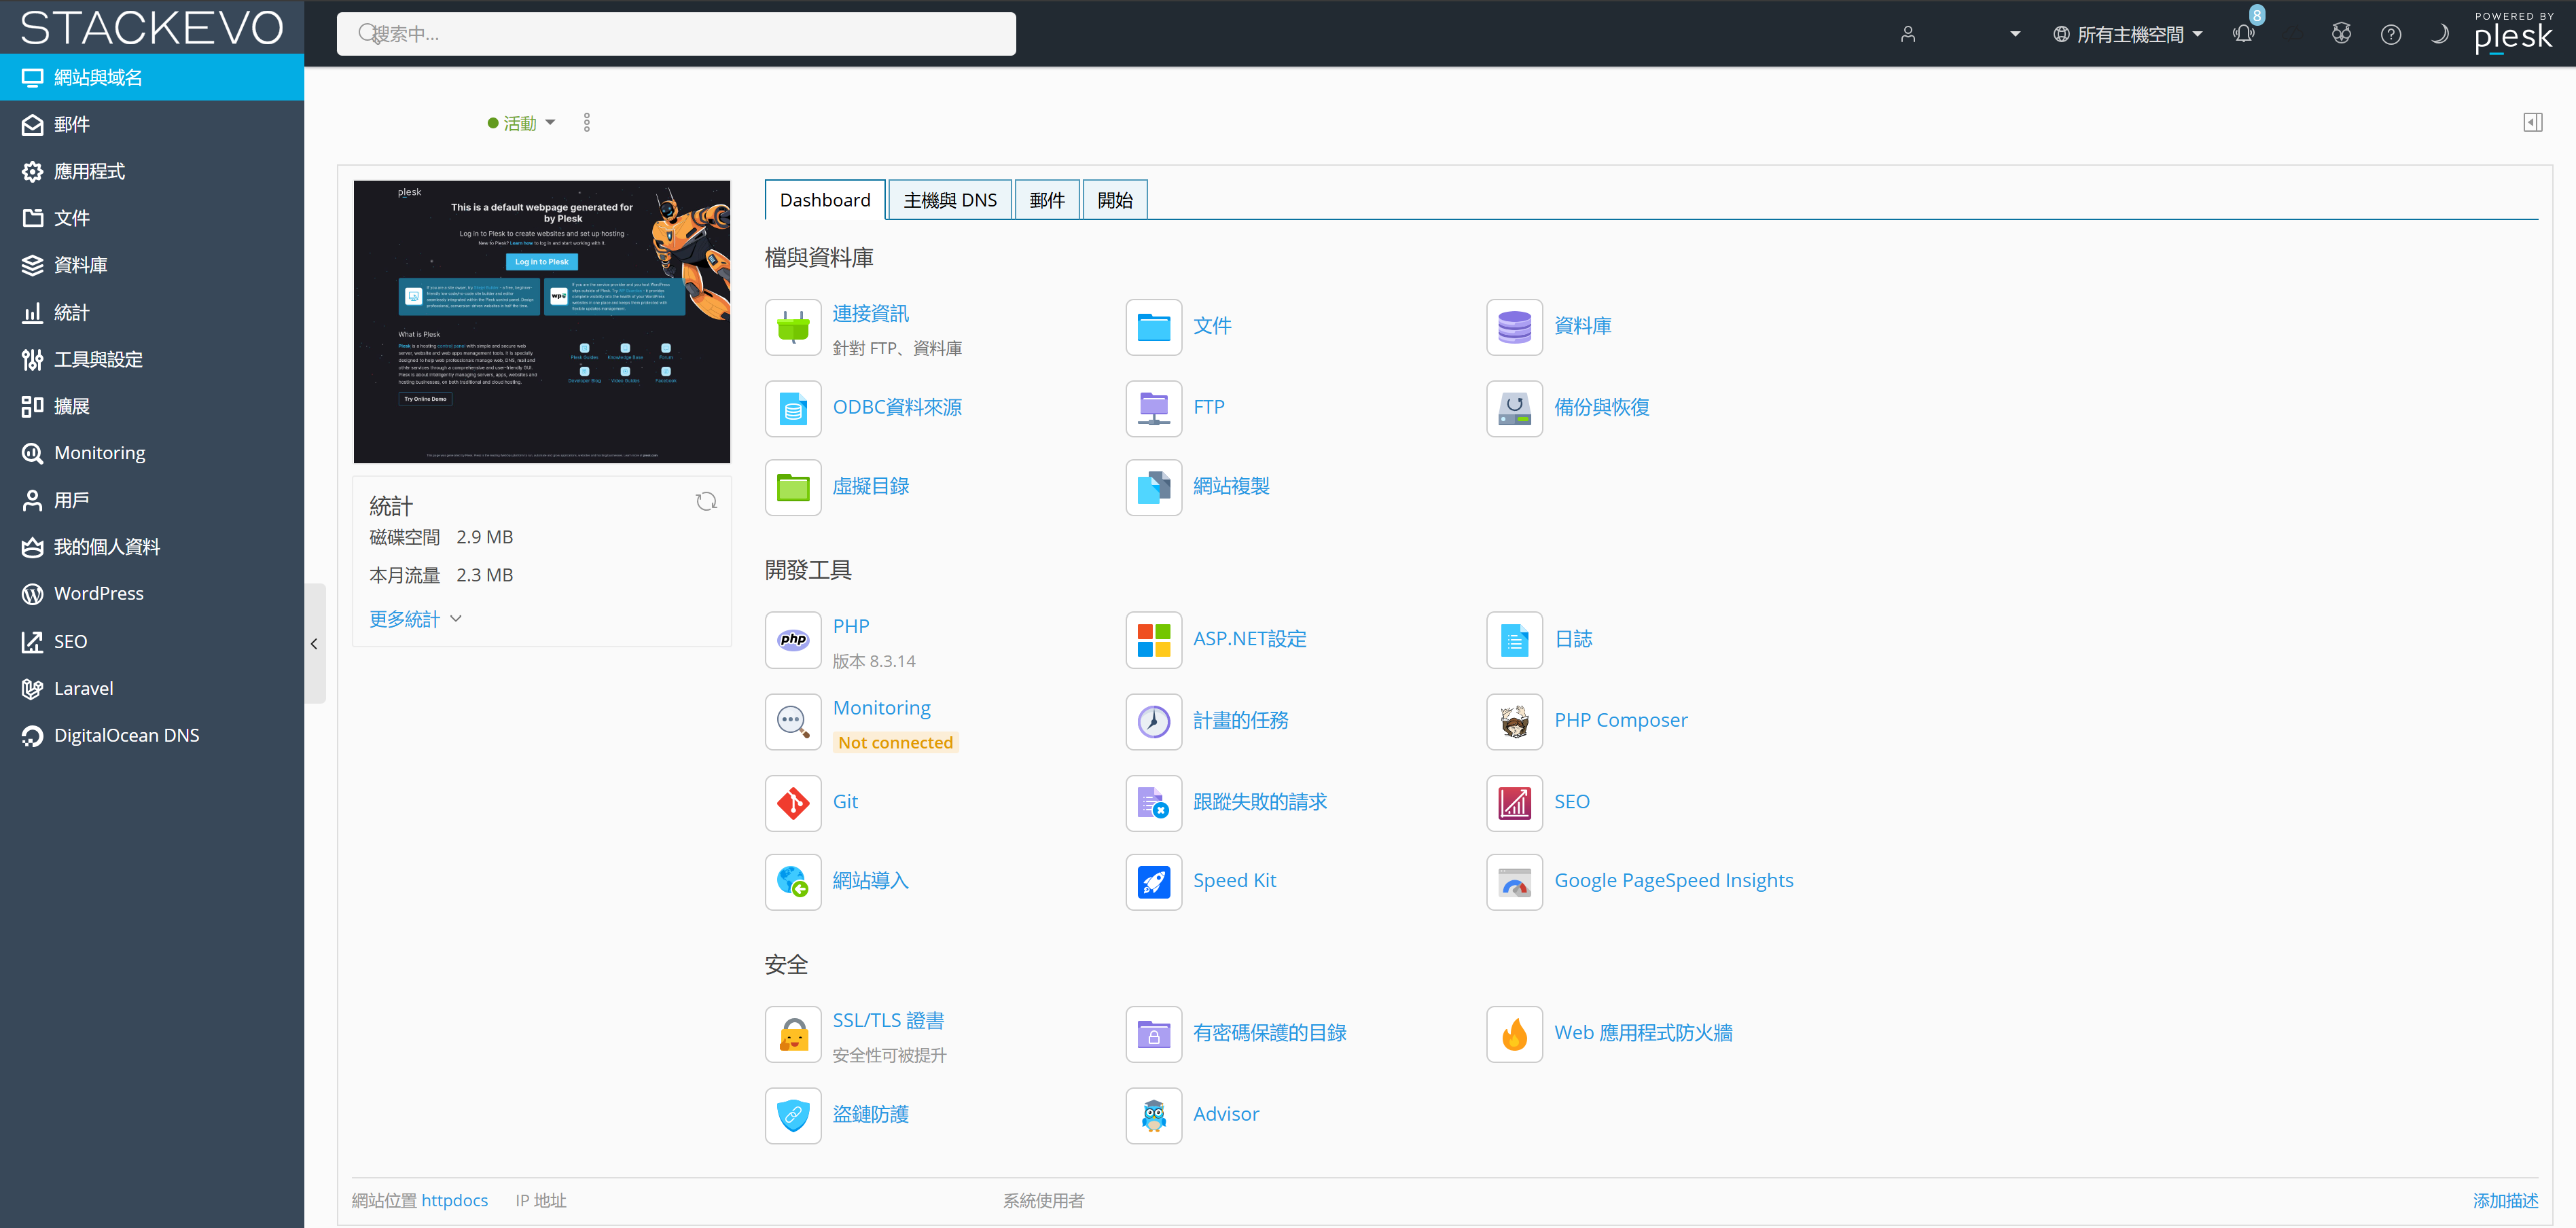Click the httpdocs link
The image size is (2576, 1228).
click(x=454, y=1200)
